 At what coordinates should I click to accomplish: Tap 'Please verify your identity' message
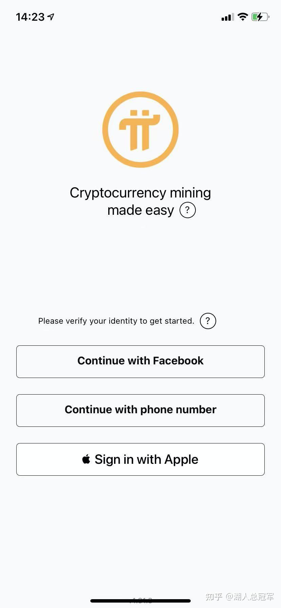click(116, 321)
